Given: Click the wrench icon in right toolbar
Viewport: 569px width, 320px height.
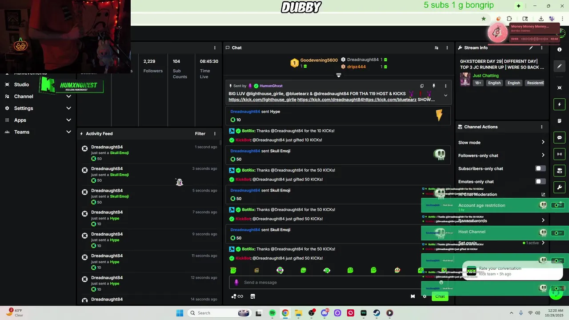Looking at the screenshot, I should (560, 187).
